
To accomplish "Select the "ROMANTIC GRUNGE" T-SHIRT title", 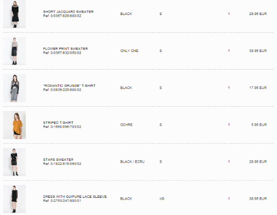I will click(x=69, y=85).
